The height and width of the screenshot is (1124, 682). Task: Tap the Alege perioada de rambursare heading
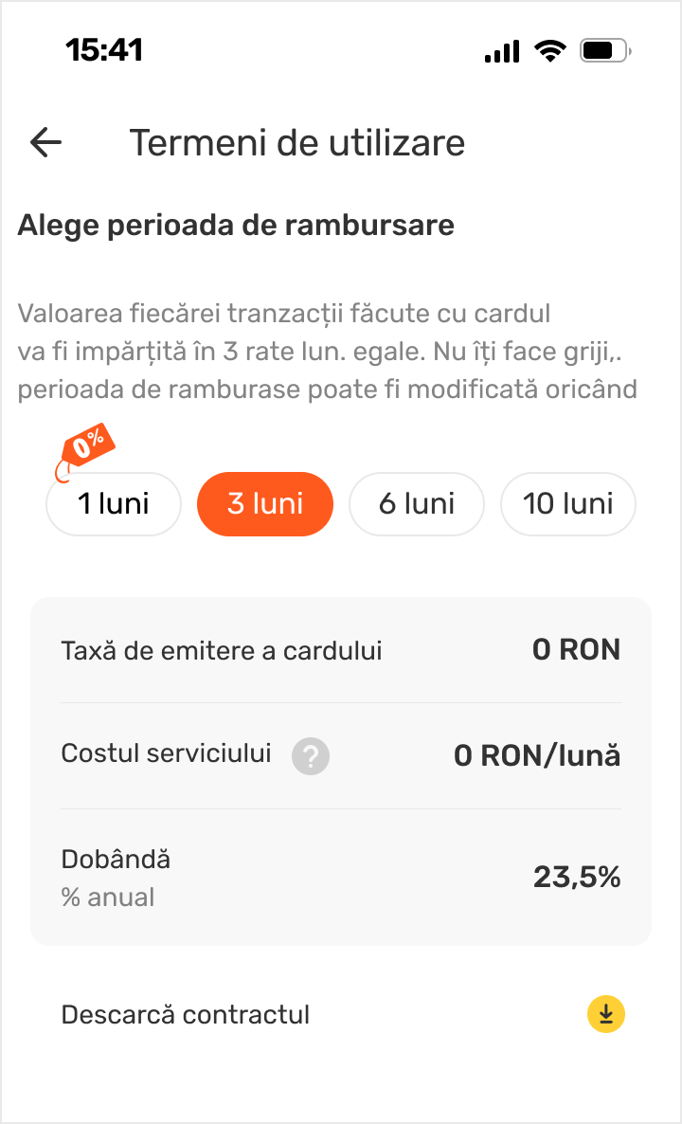(x=236, y=226)
